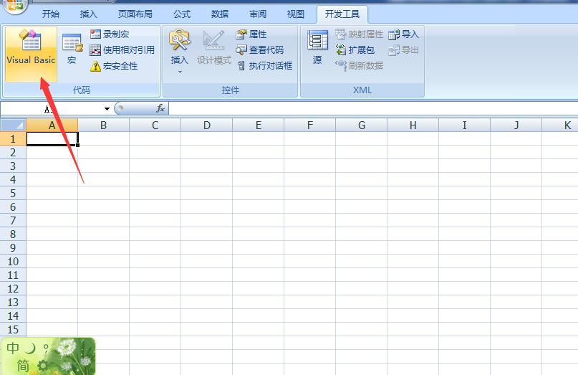
Task: Toggle 使用相对引用 option
Action: point(122,49)
